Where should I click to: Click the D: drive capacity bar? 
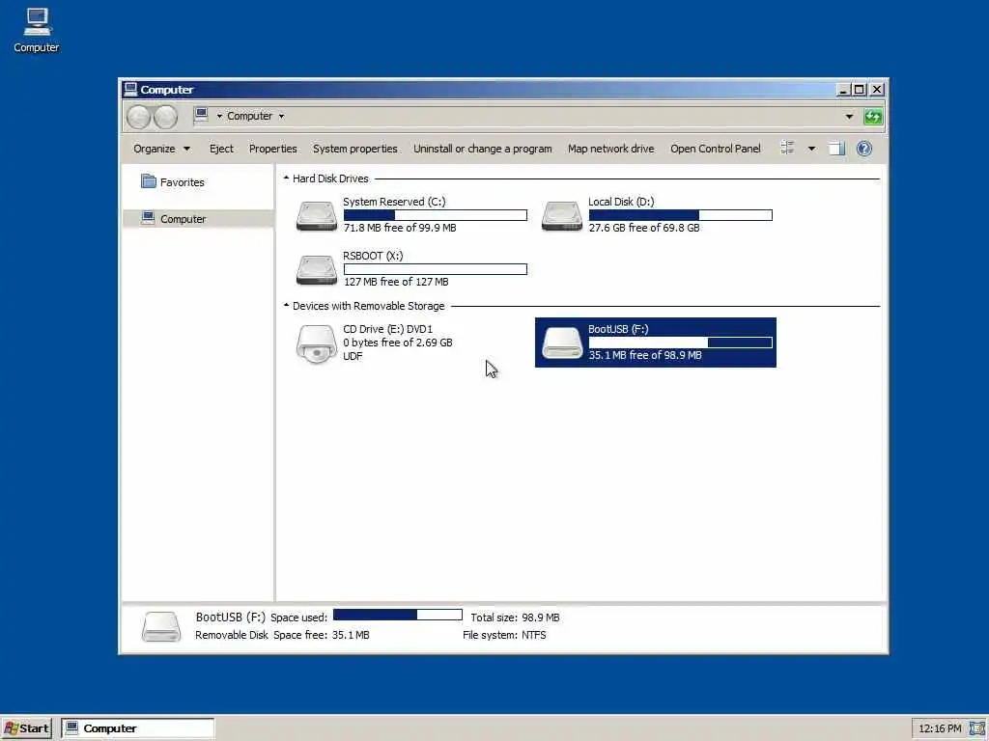(681, 215)
